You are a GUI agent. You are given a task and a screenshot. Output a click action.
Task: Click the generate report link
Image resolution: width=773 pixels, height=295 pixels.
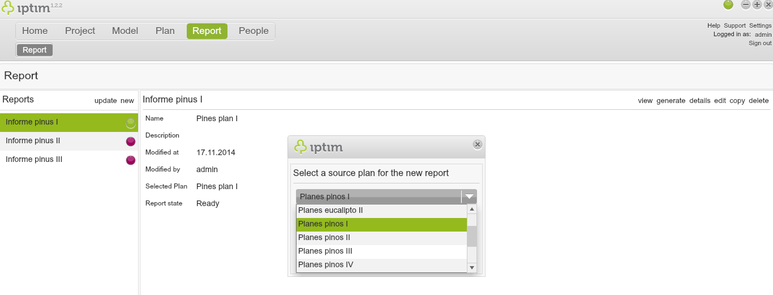tap(671, 101)
